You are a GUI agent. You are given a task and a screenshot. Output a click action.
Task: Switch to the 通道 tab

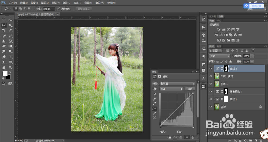219,46
